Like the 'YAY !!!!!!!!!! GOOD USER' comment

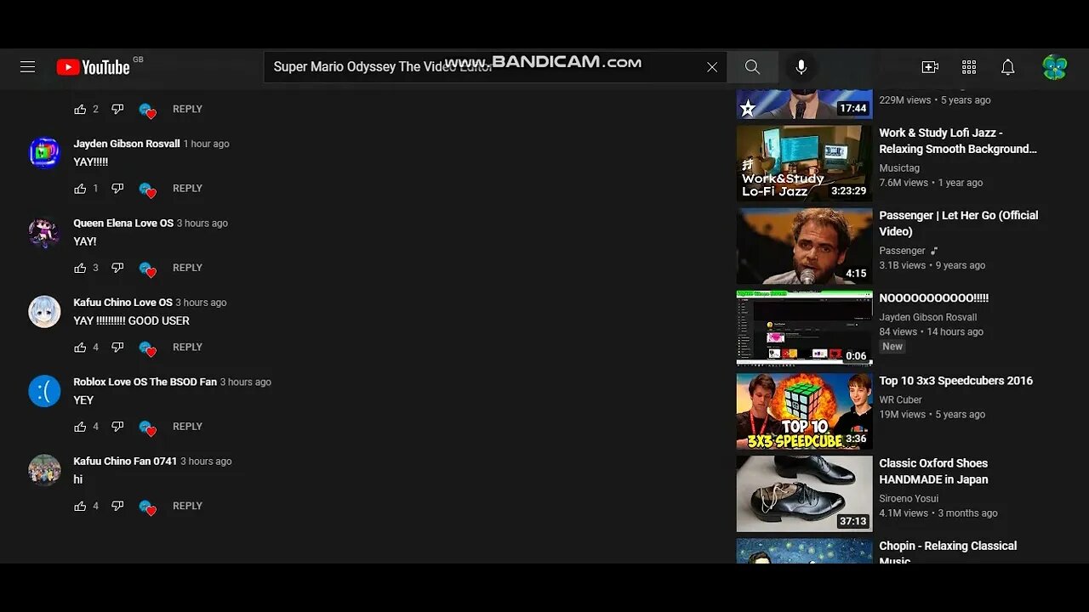coord(80,347)
